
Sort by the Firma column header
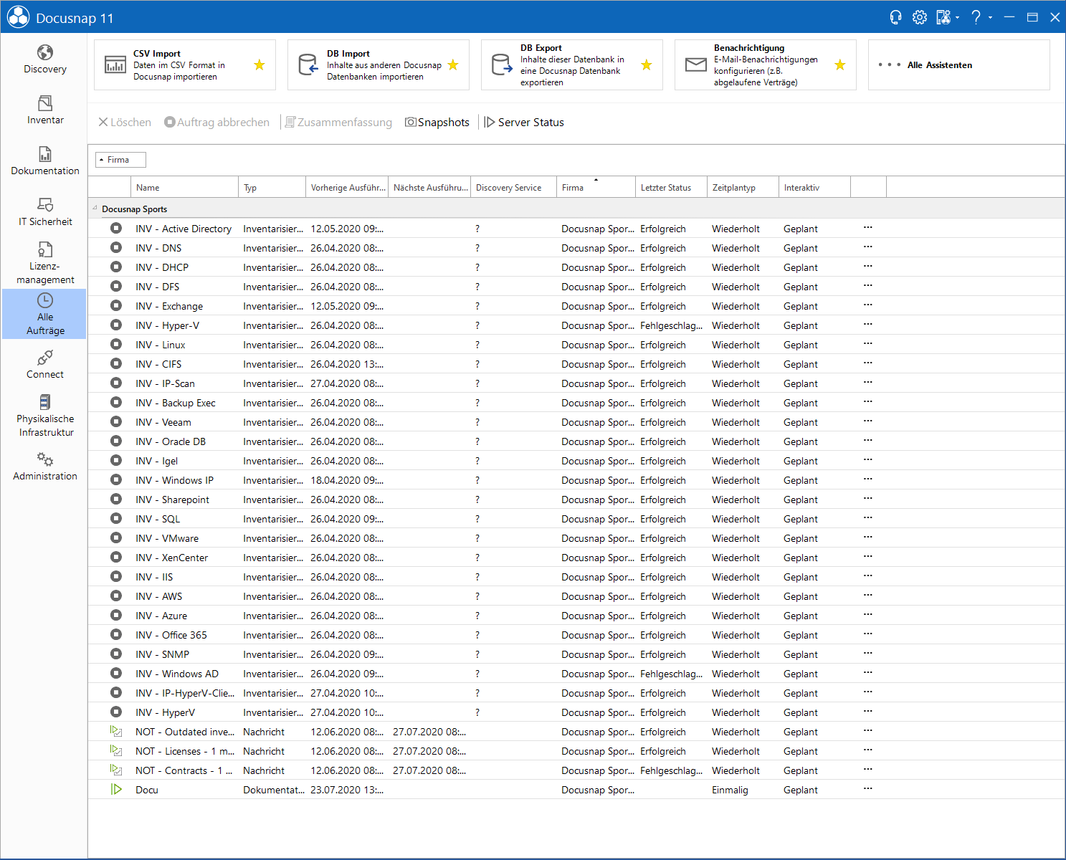tap(596, 188)
